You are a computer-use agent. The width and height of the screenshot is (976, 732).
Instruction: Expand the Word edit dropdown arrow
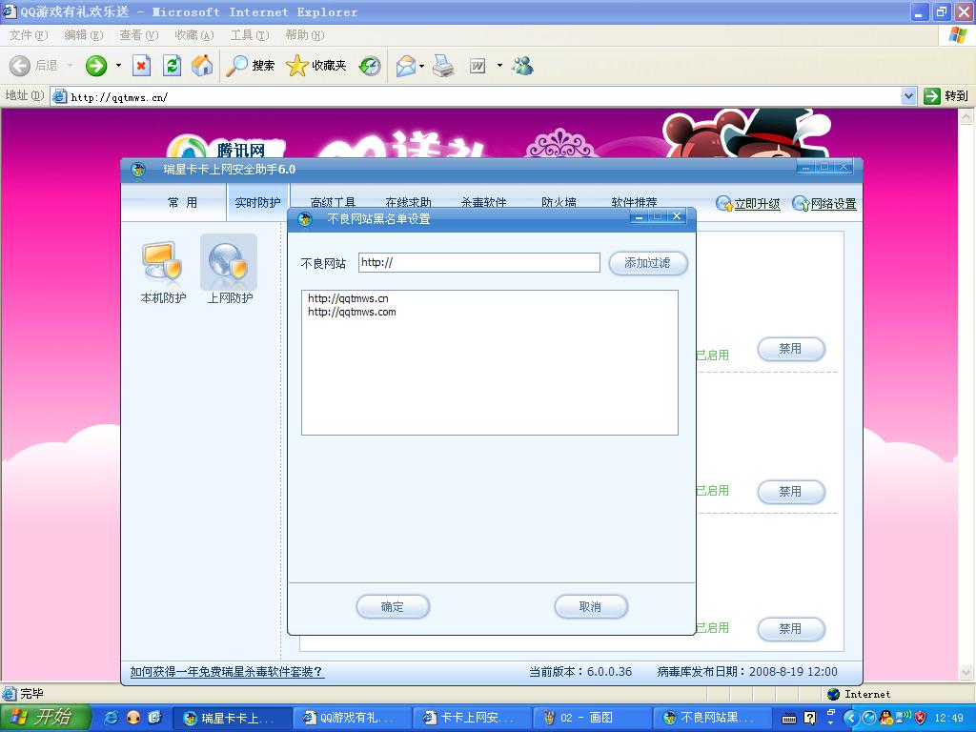click(x=499, y=66)
